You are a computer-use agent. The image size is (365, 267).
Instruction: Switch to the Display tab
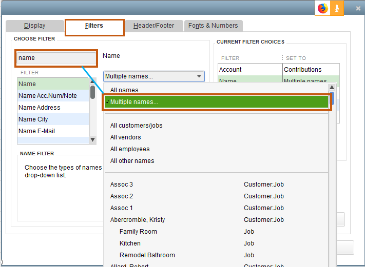pyautogui.click(x=35, y=26)
